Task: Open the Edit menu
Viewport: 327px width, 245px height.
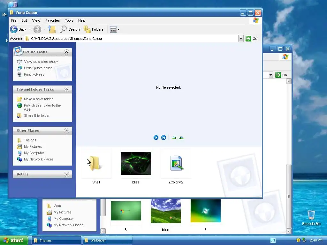Action: click(24, 20)
